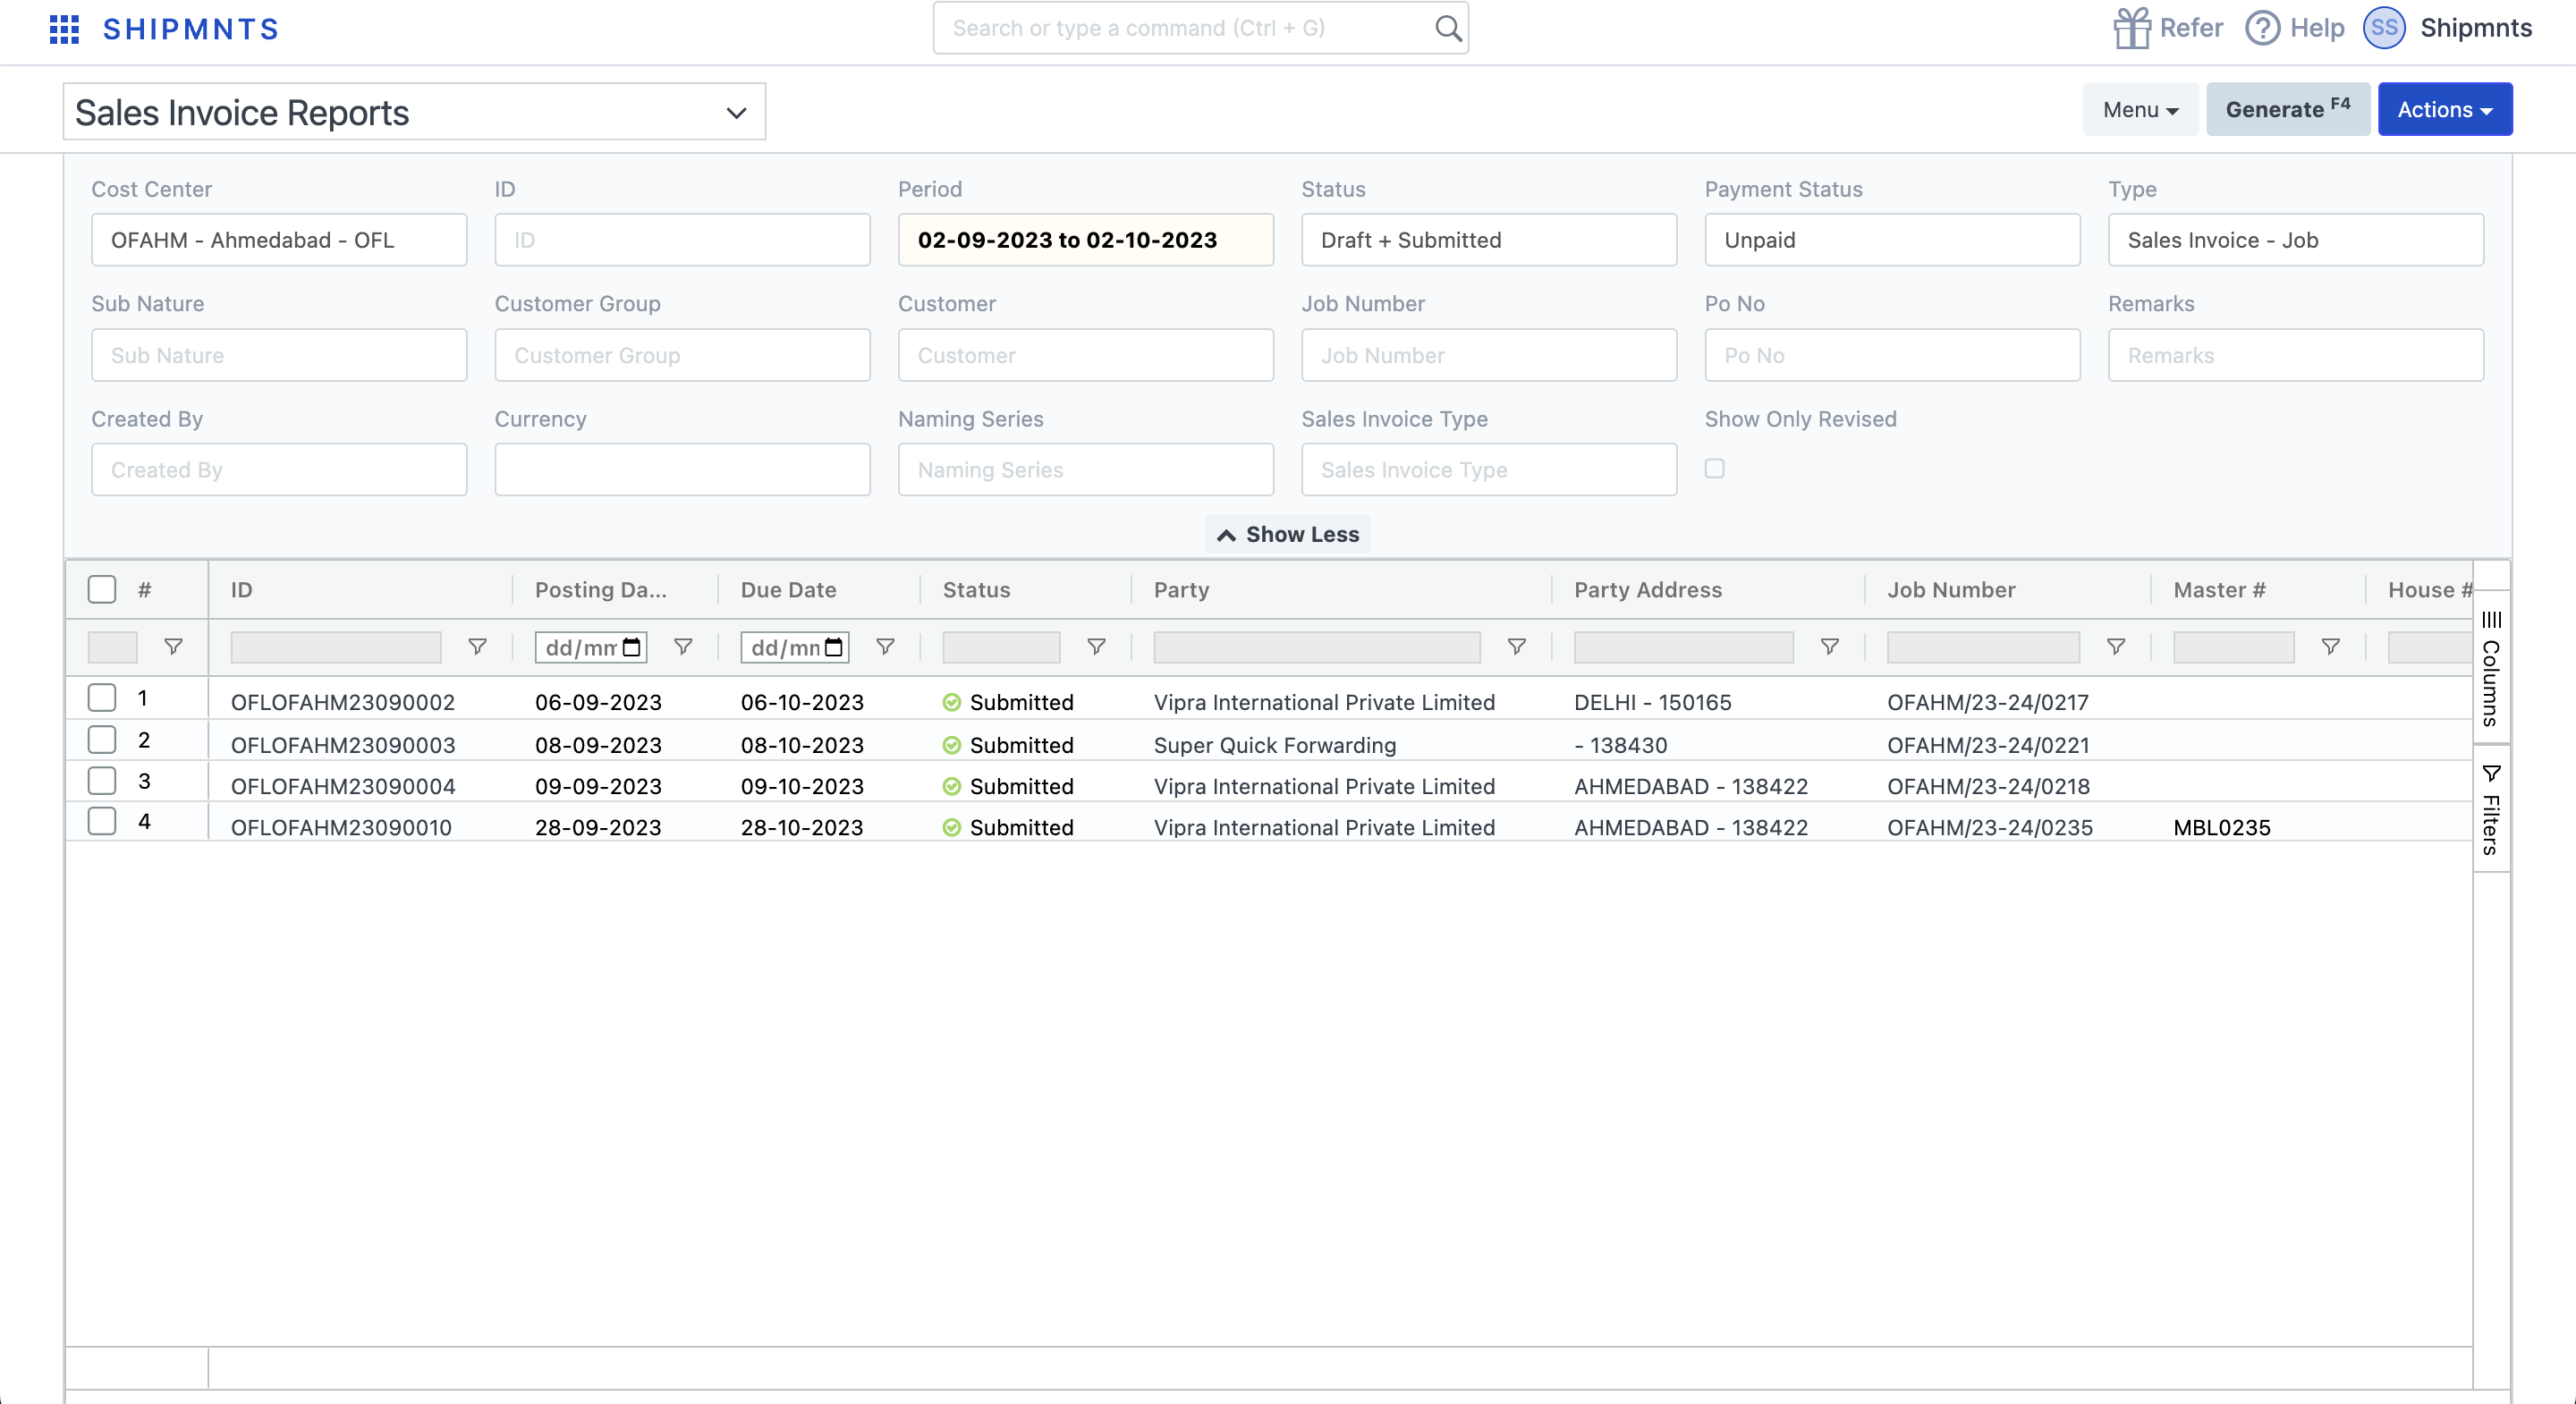
Task: Open the Currency field
Action: 682,469
